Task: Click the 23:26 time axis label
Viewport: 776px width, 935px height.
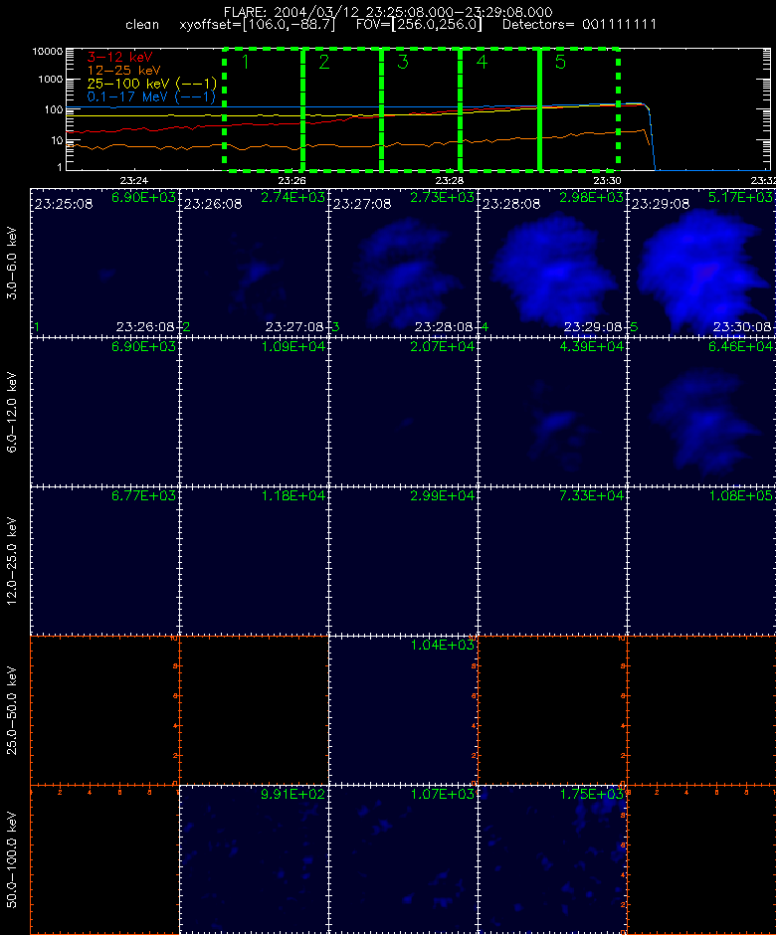Action: pyautogui.click(x=291, y=180)
